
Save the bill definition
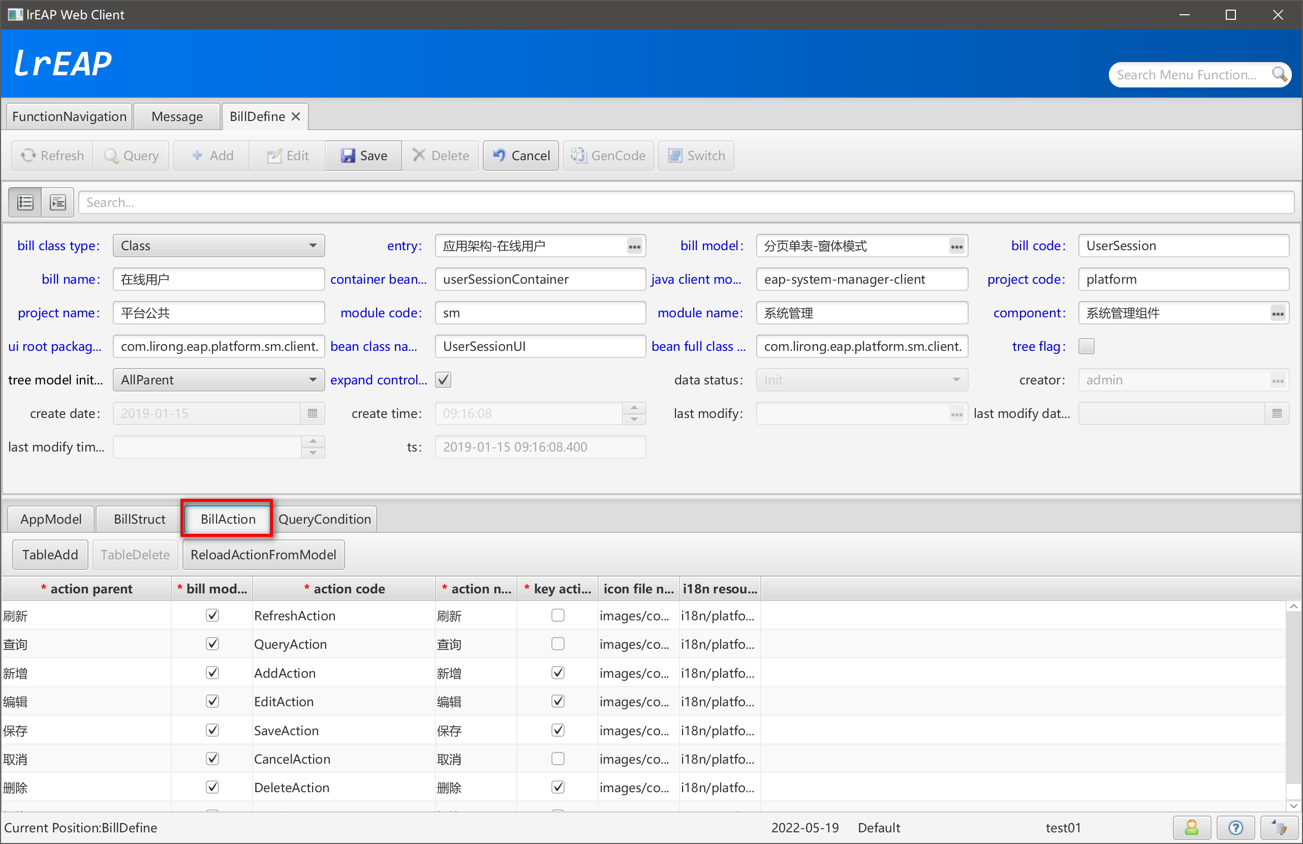click(363, 156)
